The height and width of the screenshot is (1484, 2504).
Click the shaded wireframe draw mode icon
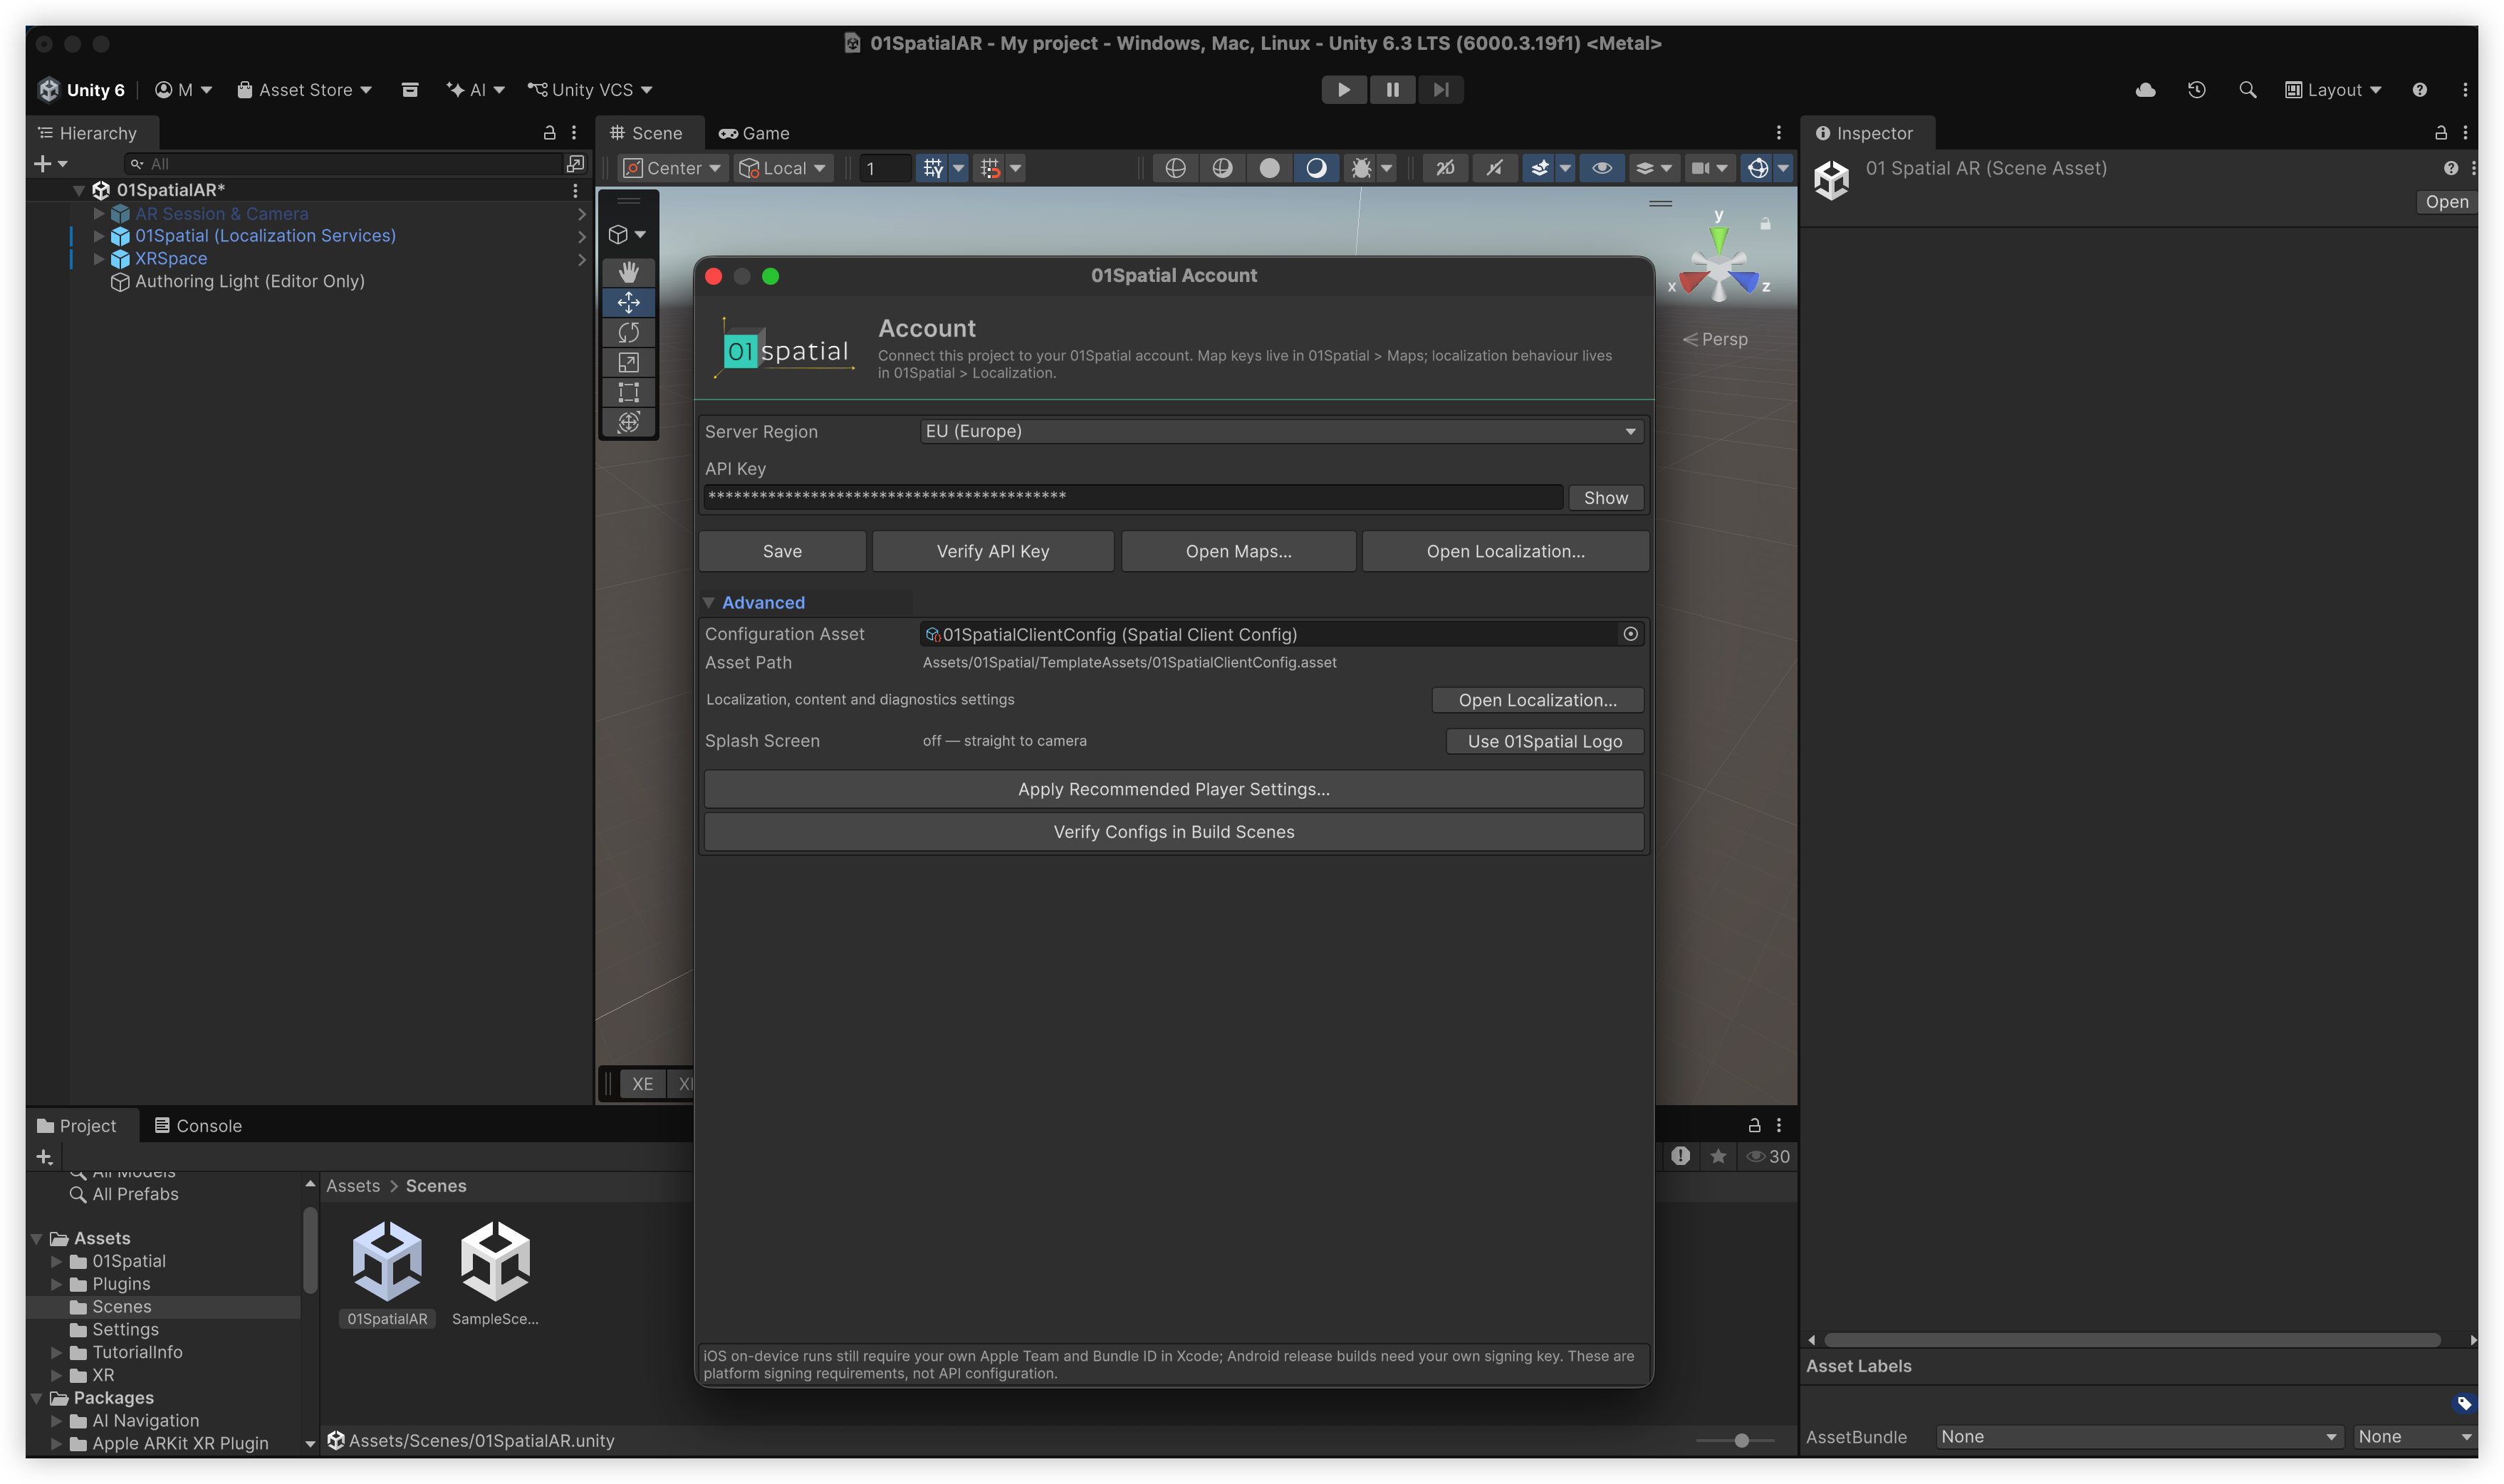click(x=1222, y=168)
